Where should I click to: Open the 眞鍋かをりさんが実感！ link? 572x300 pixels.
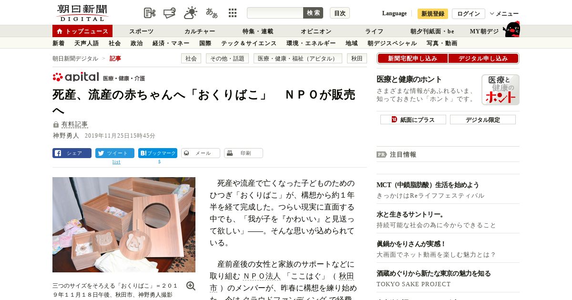point(411,244)
